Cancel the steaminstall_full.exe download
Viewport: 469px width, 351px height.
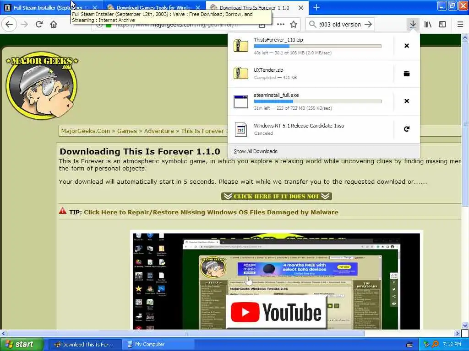[407, 101]
